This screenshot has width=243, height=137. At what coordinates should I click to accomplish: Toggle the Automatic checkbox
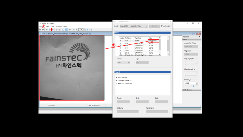point(162,26)
